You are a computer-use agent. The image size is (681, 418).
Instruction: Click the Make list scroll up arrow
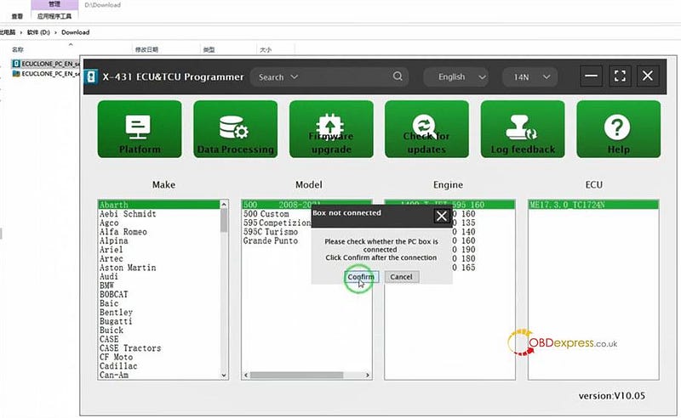pyautogui.click(x=224, y=204)
